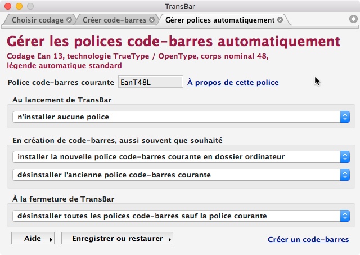Close the Choisir codage tab

tap(69, 20)
